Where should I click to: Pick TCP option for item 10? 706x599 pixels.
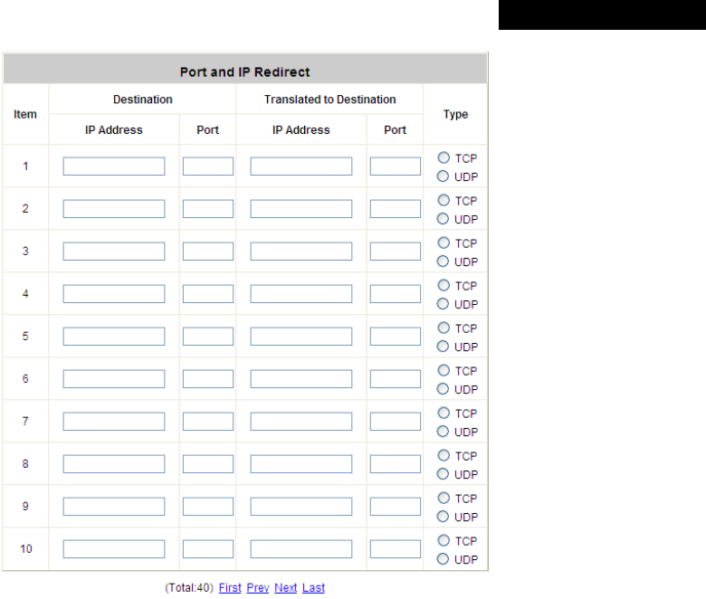pos(444,541)
